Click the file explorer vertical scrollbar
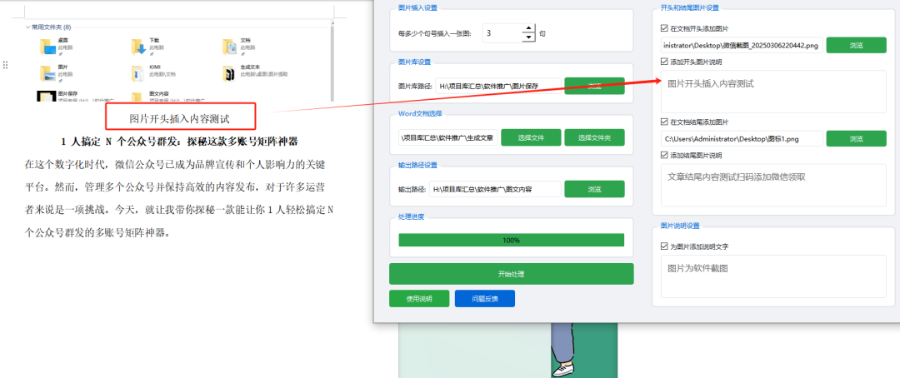 [332, 60]
